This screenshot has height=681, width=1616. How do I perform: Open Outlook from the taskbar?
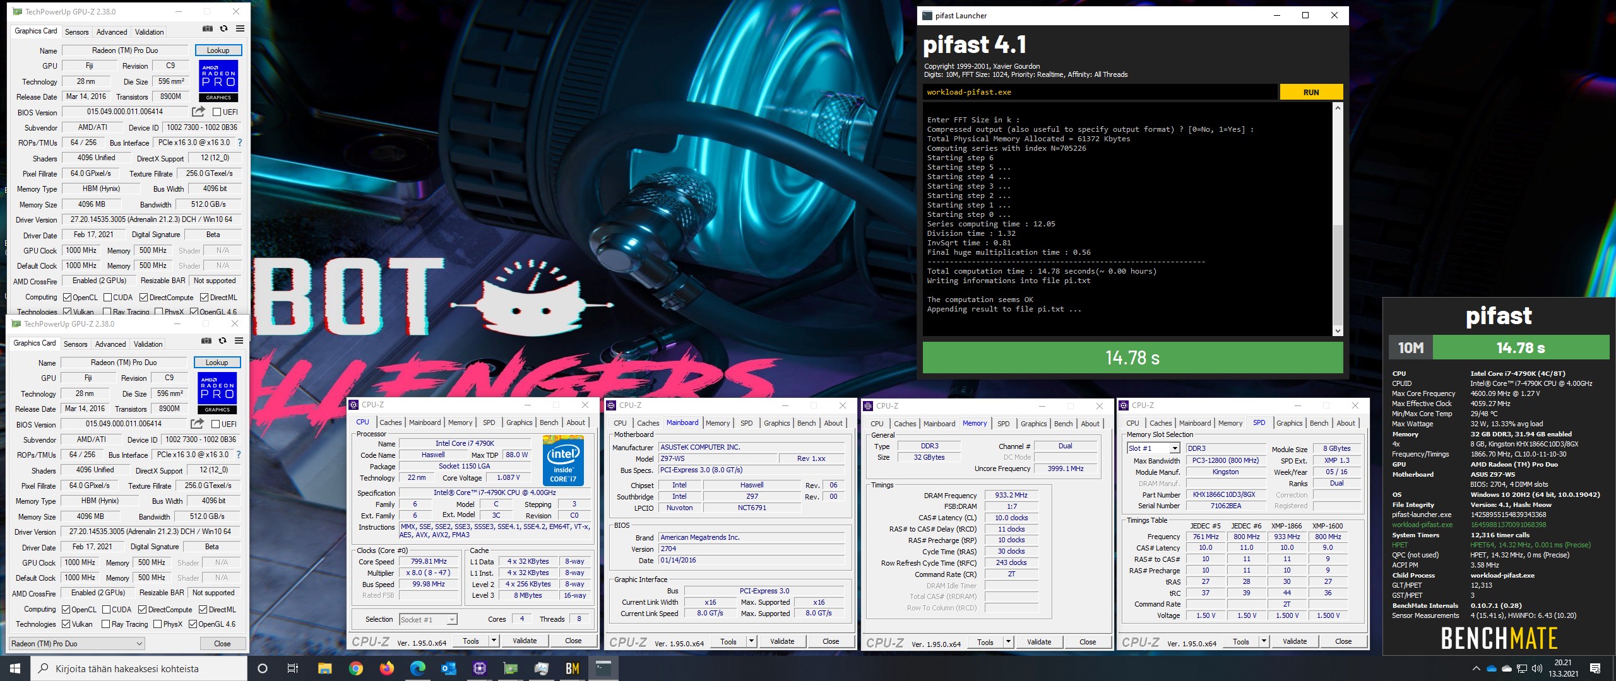click(448, 668)
